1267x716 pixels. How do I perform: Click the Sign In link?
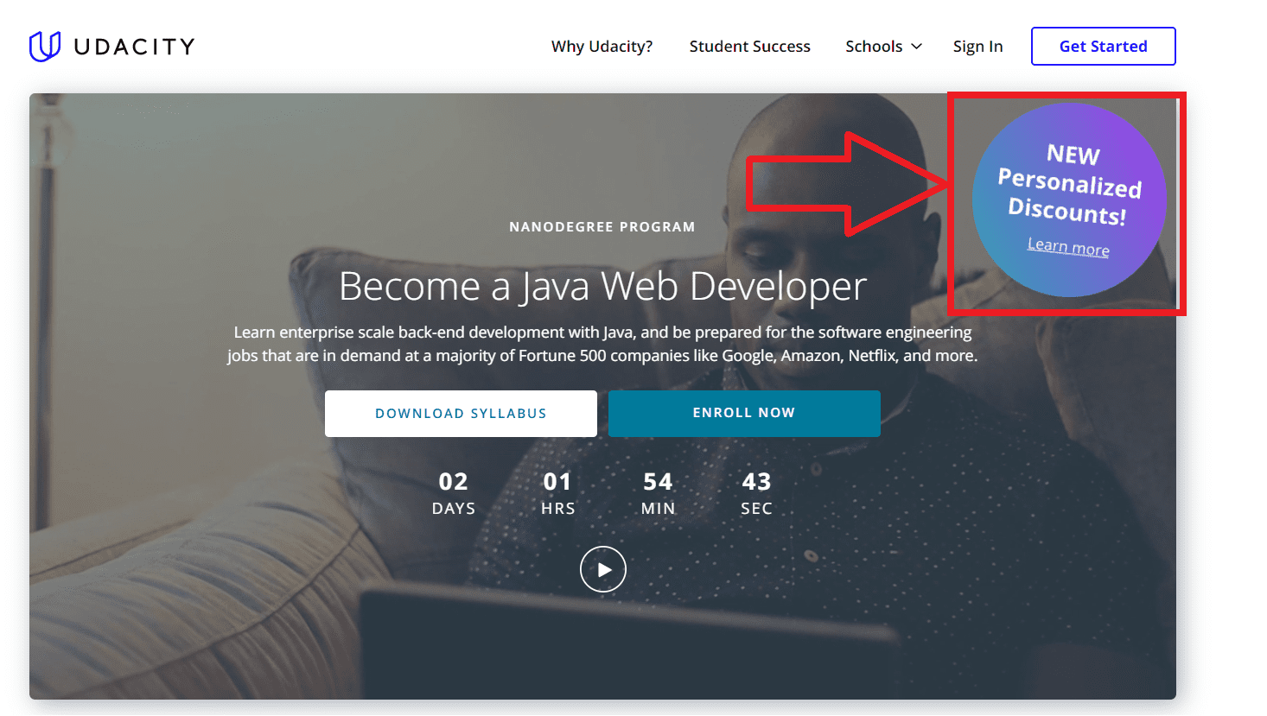(x=977, y=47)
